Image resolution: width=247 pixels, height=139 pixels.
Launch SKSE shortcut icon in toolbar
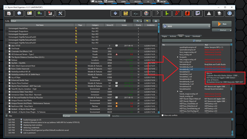point(115,13)
